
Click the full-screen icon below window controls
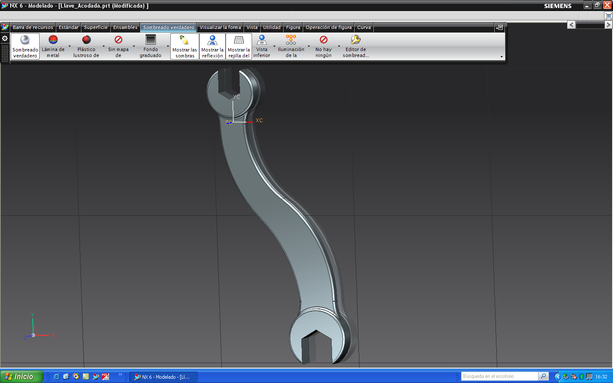click(x=608, y=16)
